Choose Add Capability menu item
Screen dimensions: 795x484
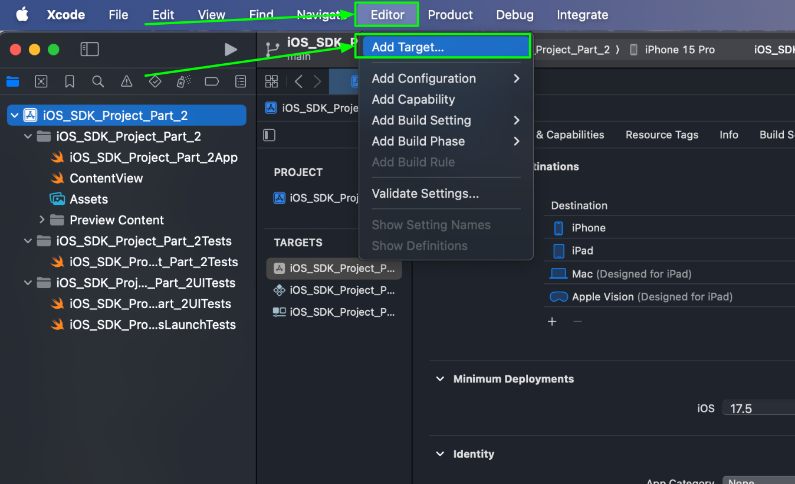tap(446, 99)
